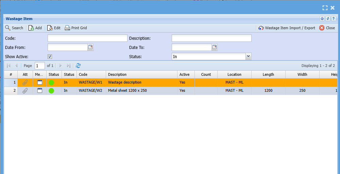Image resolution: width=340 pixels, height=174 pixels.
Task: Expand the Status dropdown arrow
Action: 249,56
